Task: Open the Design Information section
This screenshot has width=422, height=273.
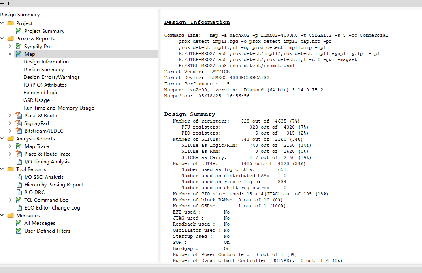Action: (46, 62)
